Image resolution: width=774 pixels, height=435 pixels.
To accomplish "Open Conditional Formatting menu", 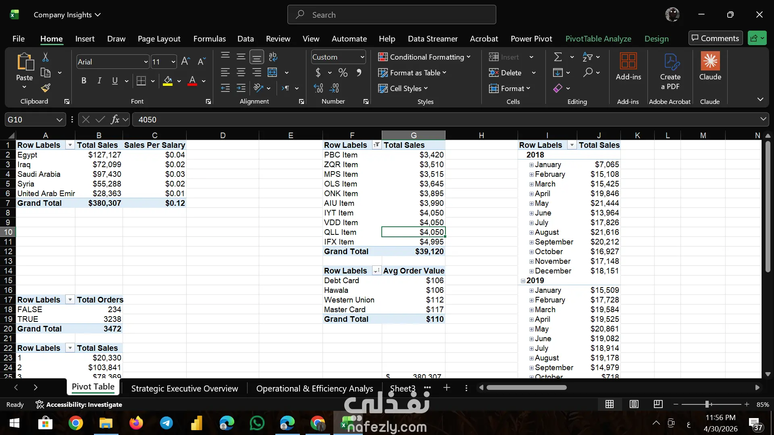I will click(x=424, y=57).
